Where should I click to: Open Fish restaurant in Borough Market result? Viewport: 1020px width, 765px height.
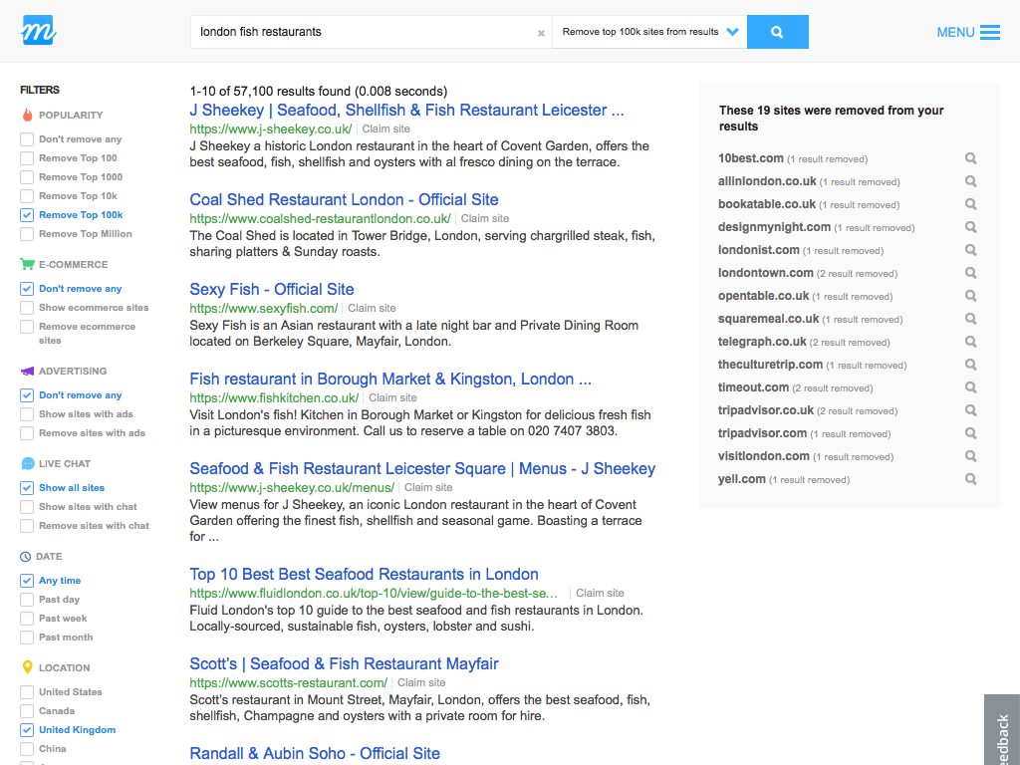pos(390,380)
